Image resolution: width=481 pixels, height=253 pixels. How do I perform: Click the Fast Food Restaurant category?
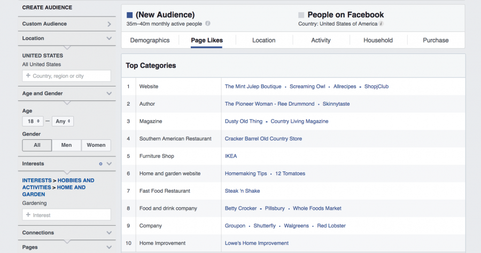coord(165,191)
